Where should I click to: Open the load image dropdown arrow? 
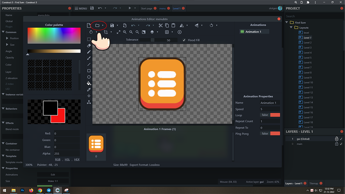(x=103, y=26)
